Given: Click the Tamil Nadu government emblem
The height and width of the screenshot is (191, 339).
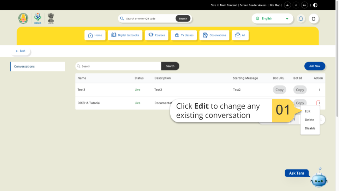Looking at the screenshot, I should coord(23,18).
